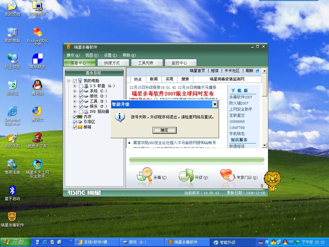The height and width of the screenshot is (247, 329).
Task: Click the green scan progress bar
Action: pyautogui.click(x=197, y=160)
